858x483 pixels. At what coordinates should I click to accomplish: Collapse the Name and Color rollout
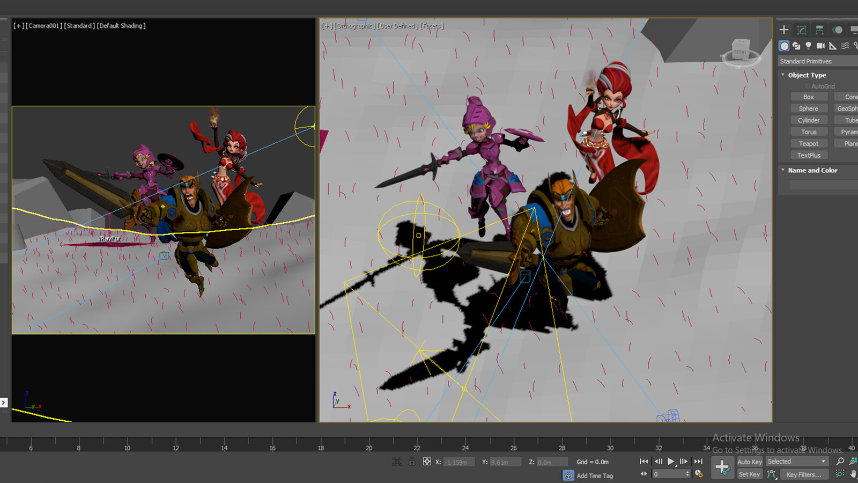point(783,170)
